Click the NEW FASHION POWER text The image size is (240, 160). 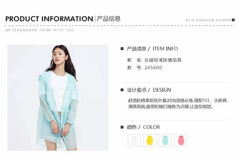point(208,20)
